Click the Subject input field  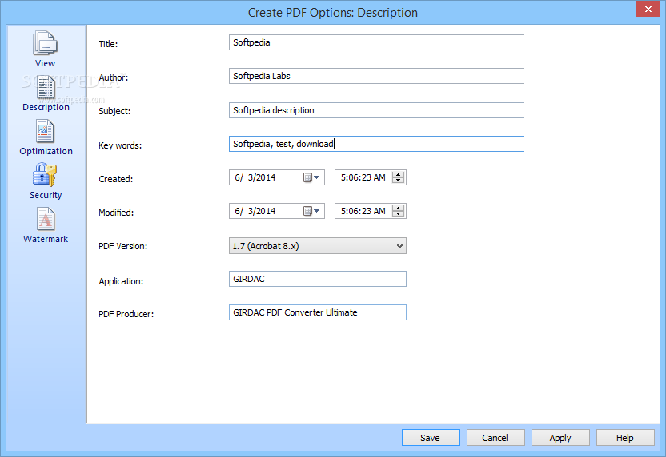coord(376,110)
